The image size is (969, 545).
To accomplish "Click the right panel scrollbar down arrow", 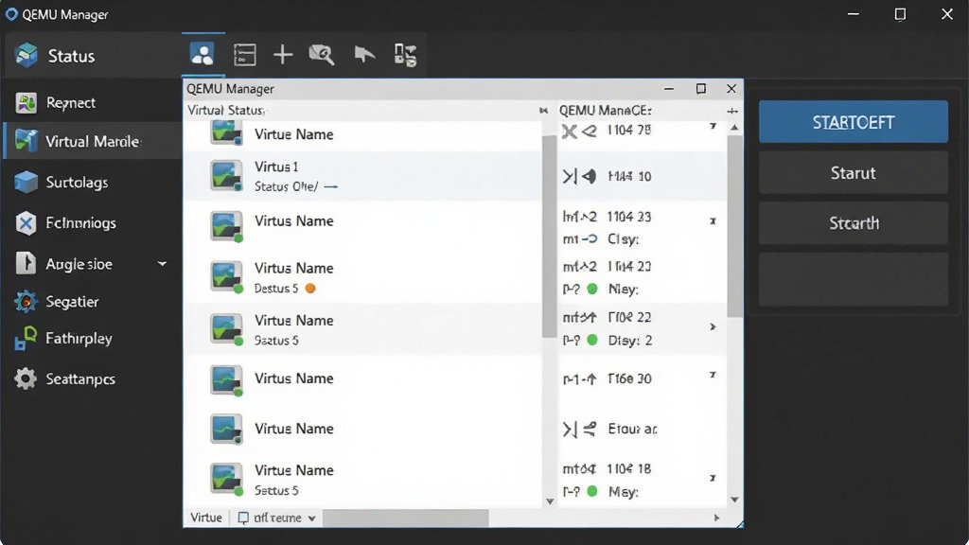I will [x=734, y=500].
